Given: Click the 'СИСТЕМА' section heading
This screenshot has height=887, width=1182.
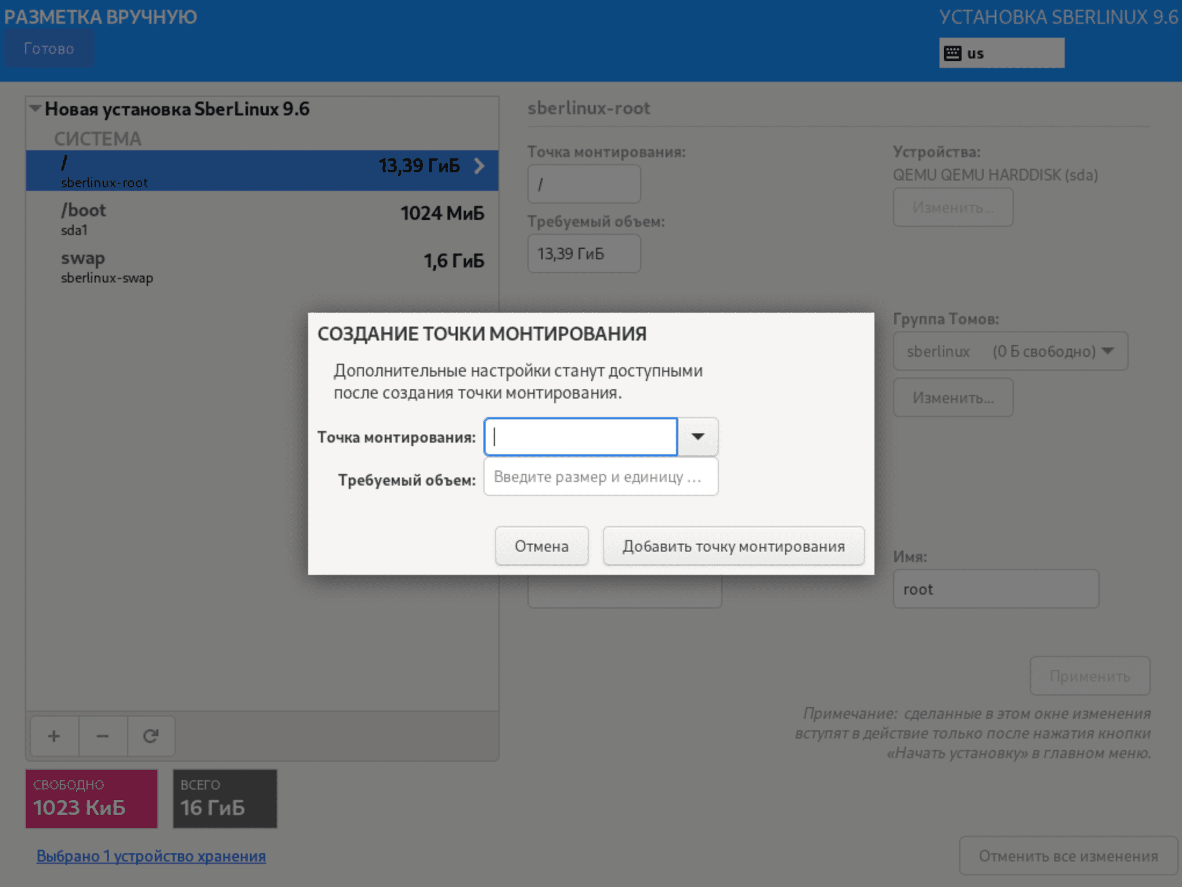Looking at the screenshot, I should pyautogui.click(x=97, y=139).
